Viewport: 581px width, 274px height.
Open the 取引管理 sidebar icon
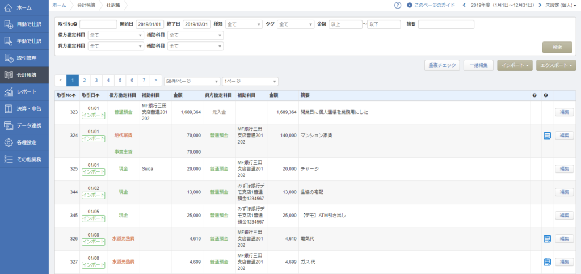point(9,58)
